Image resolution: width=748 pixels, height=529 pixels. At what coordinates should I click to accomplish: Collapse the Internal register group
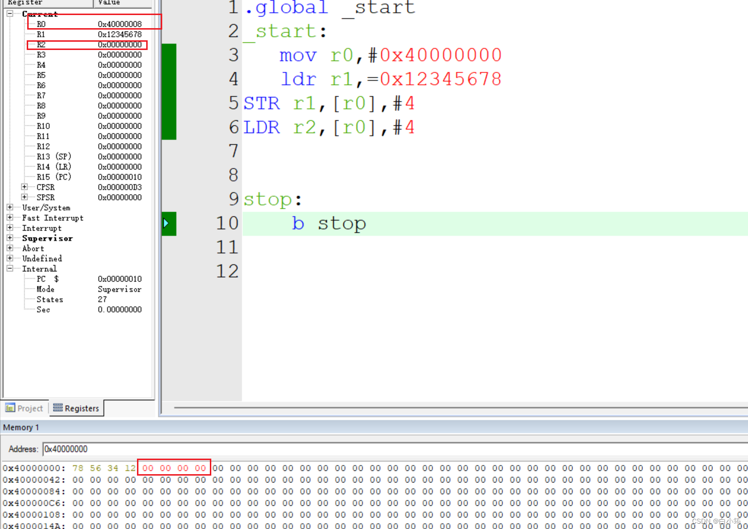click(x=10, y=268)
